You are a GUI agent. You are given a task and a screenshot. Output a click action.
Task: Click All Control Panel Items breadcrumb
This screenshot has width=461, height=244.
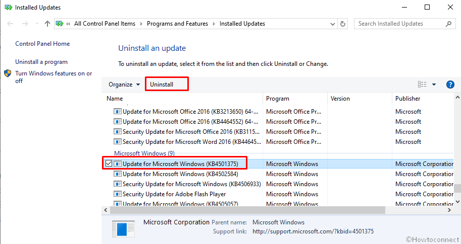tap(105, 24)
